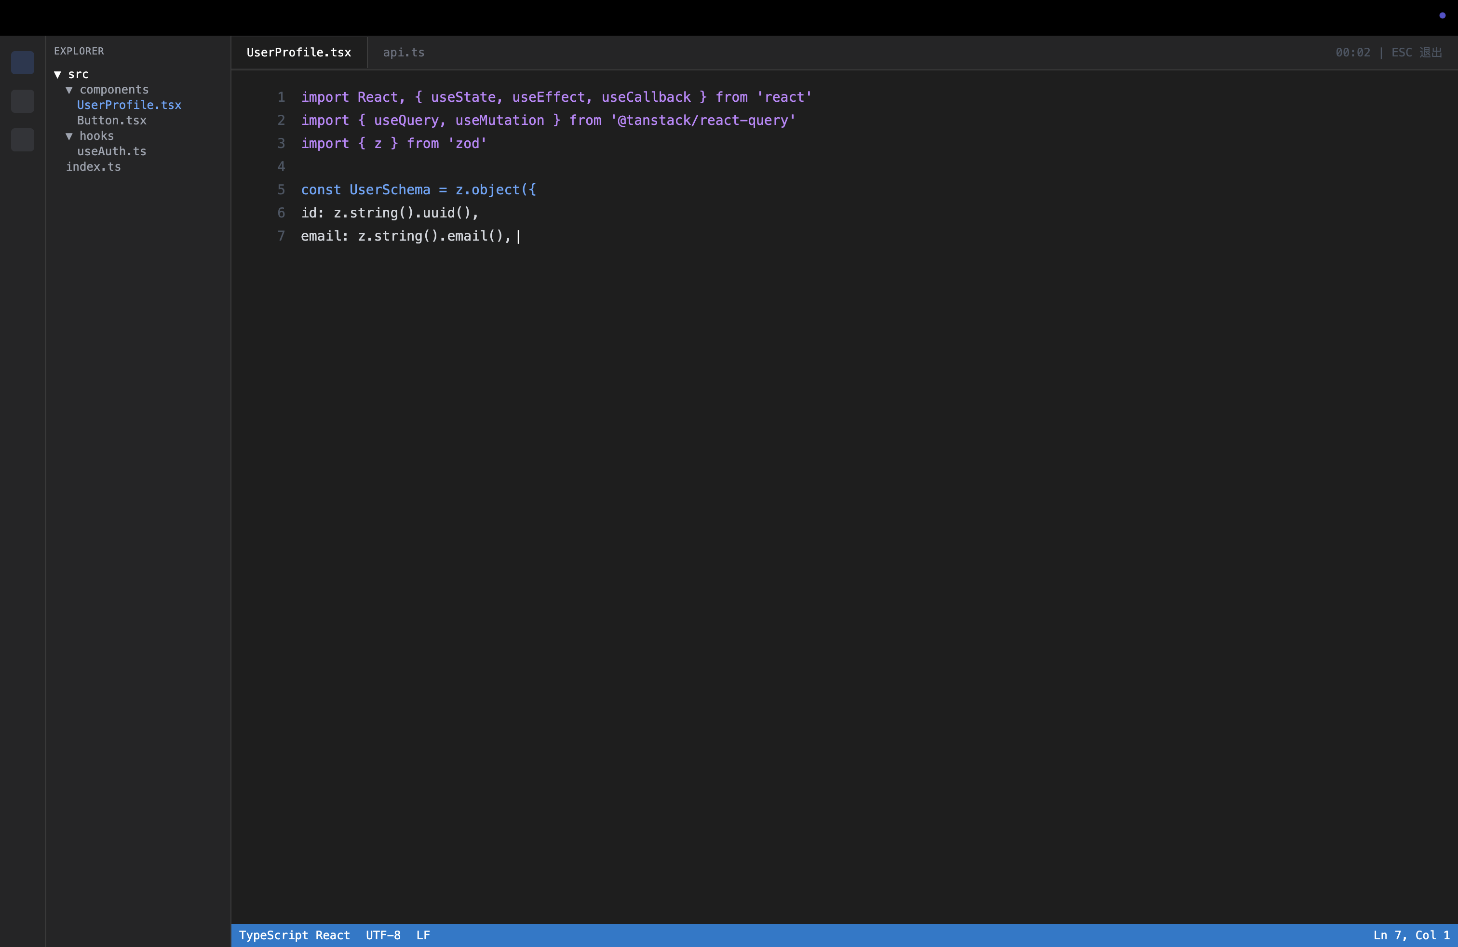The width and height of the screenshot is (1458, 947).
Task: Change the UTF-8 encoding in status bar
Action: pos(383,935)
